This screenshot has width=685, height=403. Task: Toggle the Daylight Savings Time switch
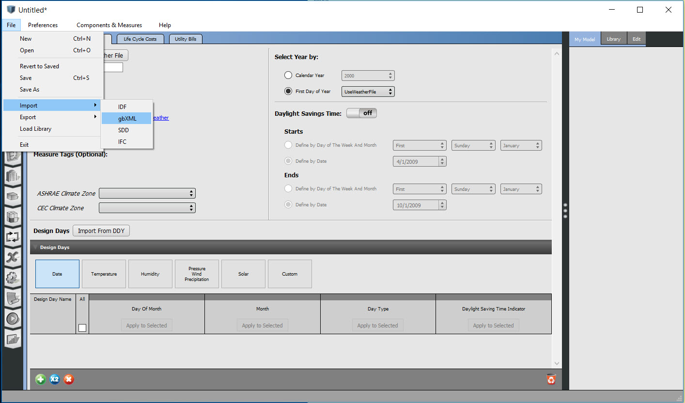point(361,113)
